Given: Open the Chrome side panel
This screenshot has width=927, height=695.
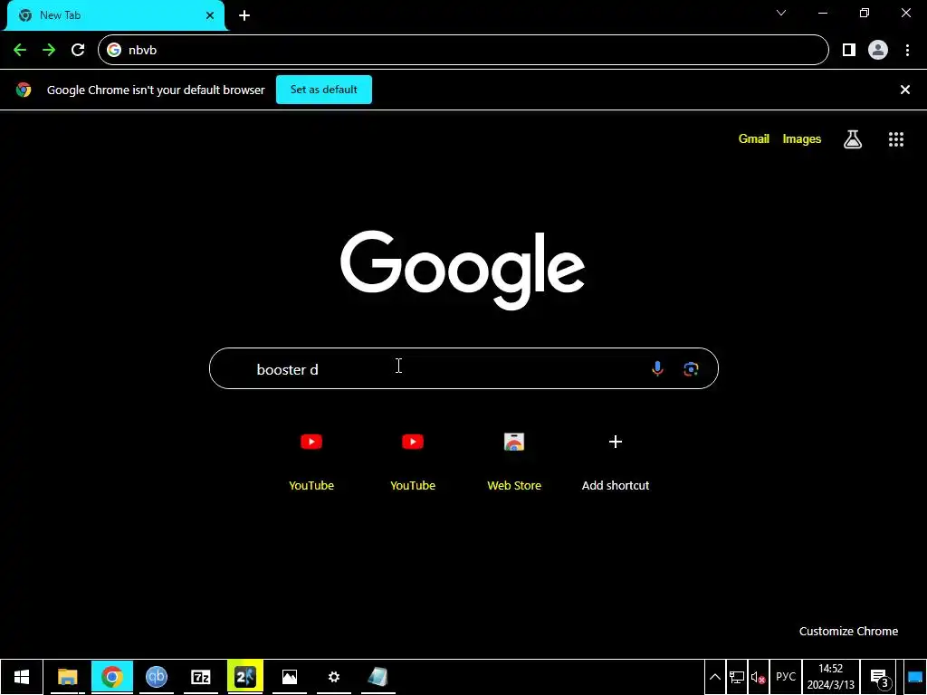Looking at the screenshot, I should pos(849,51).
